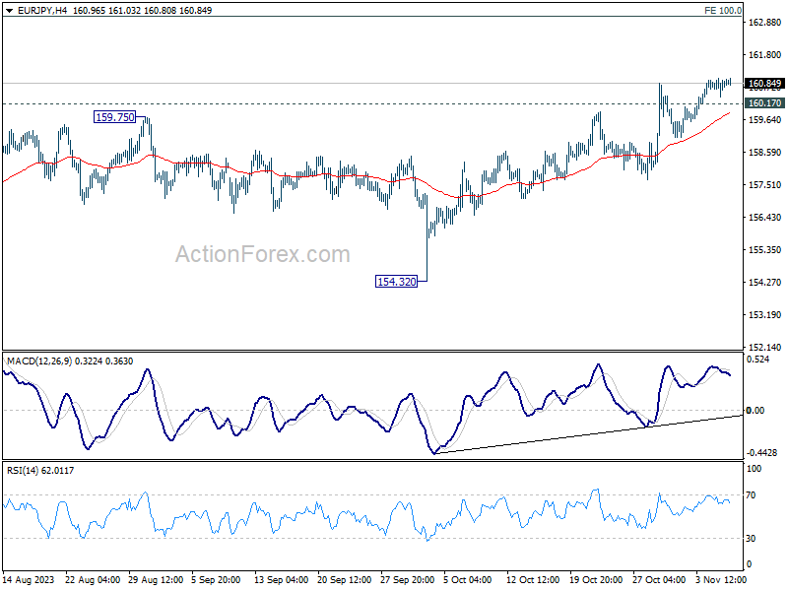Click the 27 Oct 04:00 date label

(x=659, y=579)
